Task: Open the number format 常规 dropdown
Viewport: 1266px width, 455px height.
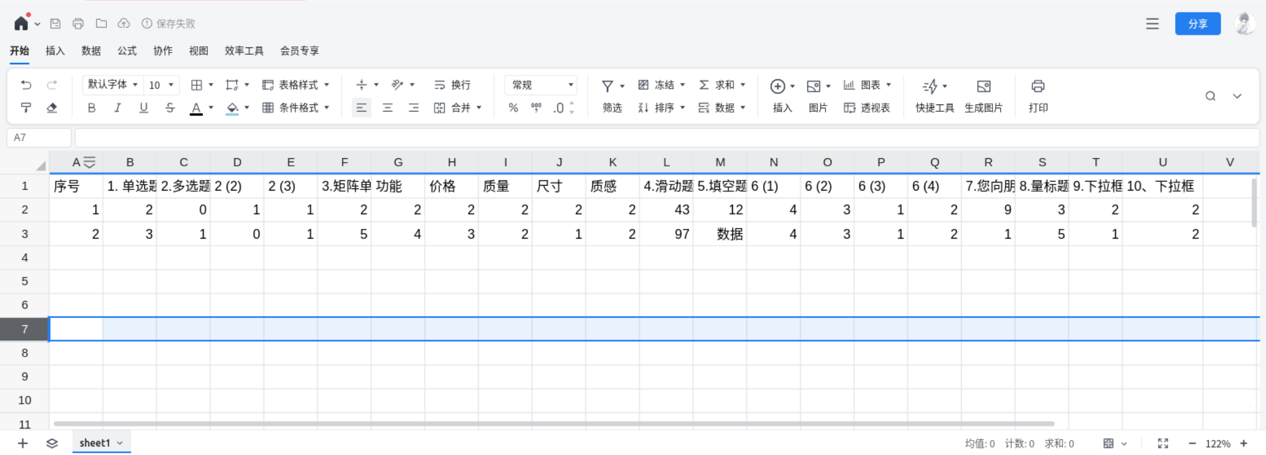Action: coord(541,85)
